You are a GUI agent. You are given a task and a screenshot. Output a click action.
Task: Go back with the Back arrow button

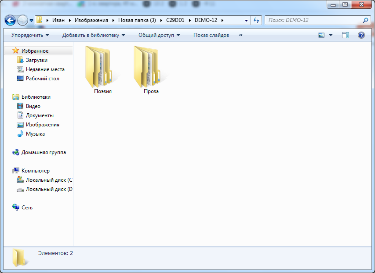coord(10,21)
